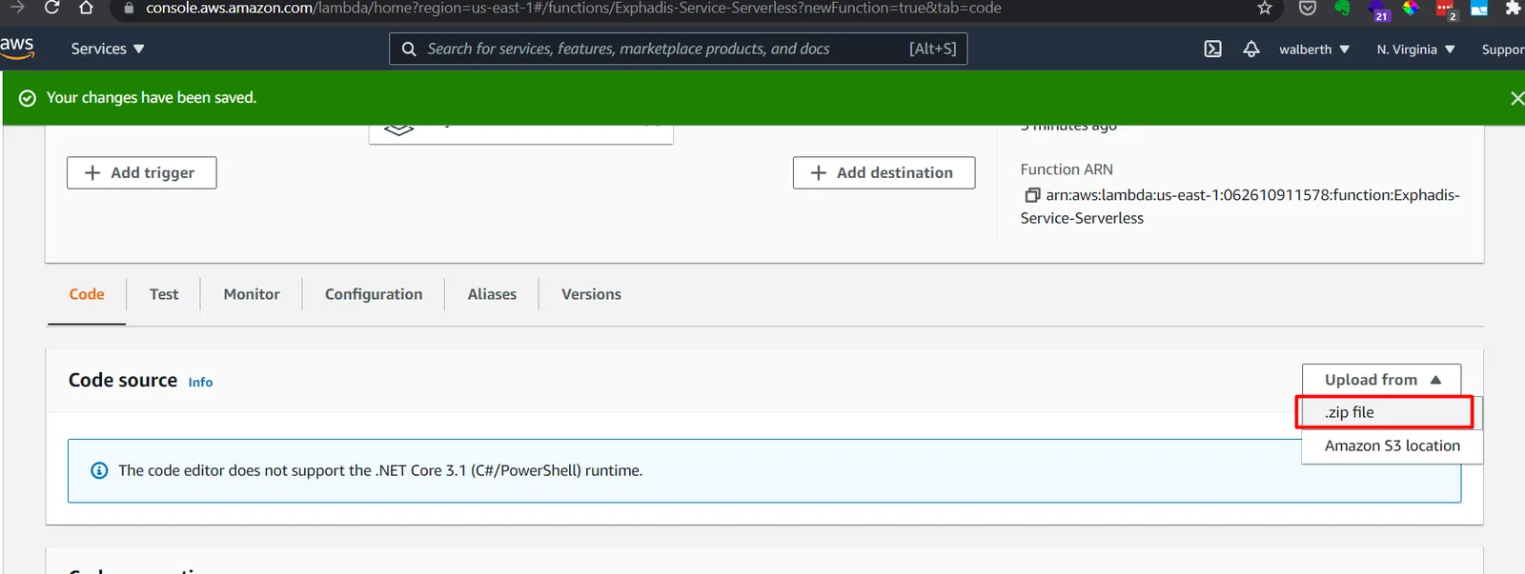This screenshot has height=574, width=1525.
Task: Click the browser address bar URL
Action: (573, 8)
